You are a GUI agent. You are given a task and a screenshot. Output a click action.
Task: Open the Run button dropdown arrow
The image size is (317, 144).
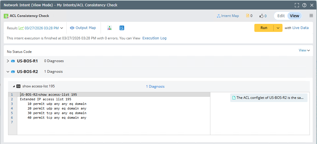[x=278, y=28]
